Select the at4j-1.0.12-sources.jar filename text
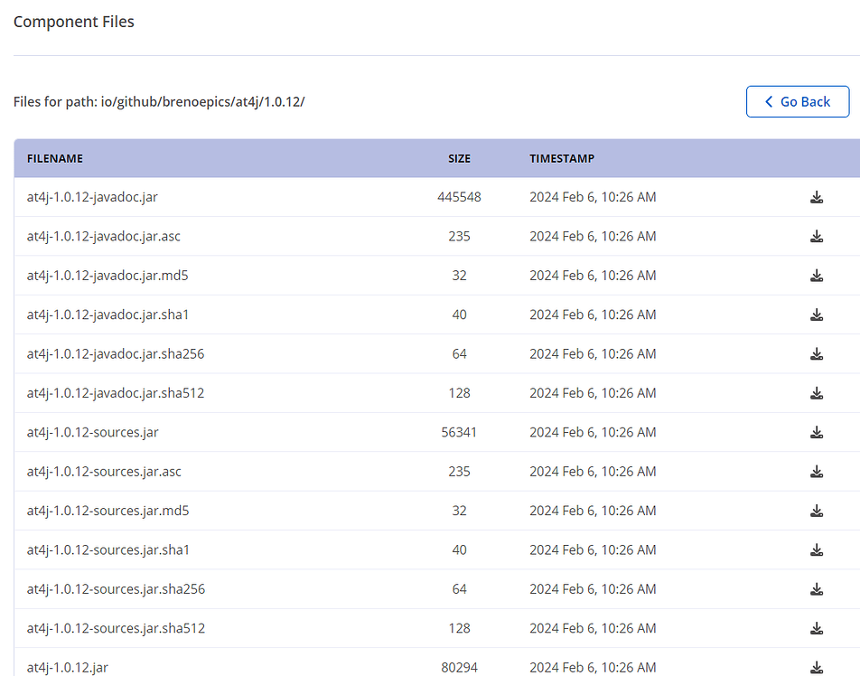The image size is (860, 676). 93,432
